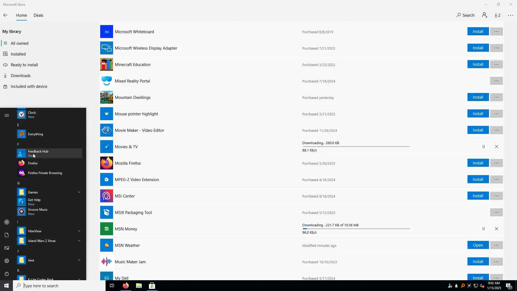Expand the Games folder in Start menu
Viewport: 517px width, 291px height.
click(x=79, y=192)
